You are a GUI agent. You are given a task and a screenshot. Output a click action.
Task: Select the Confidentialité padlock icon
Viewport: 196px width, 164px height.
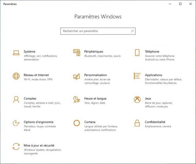[x=137, y=123]
